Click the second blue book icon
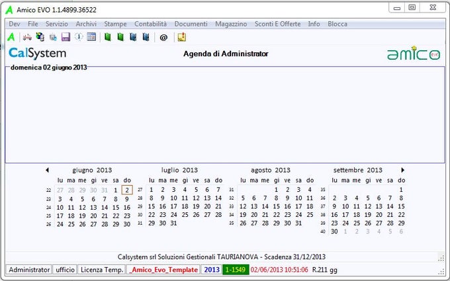 tap(146, 37)
